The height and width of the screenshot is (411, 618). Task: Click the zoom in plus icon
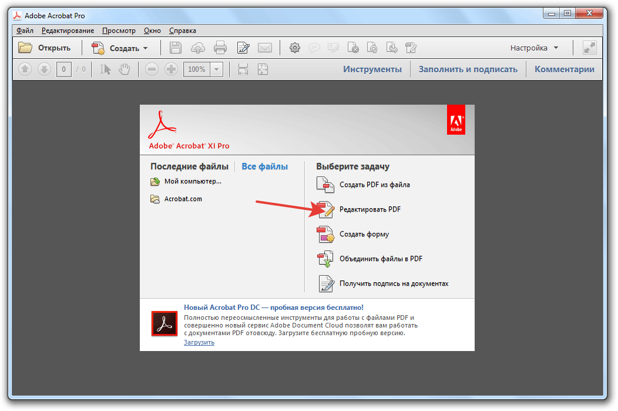pyautogui.click(x=171, y=69)
